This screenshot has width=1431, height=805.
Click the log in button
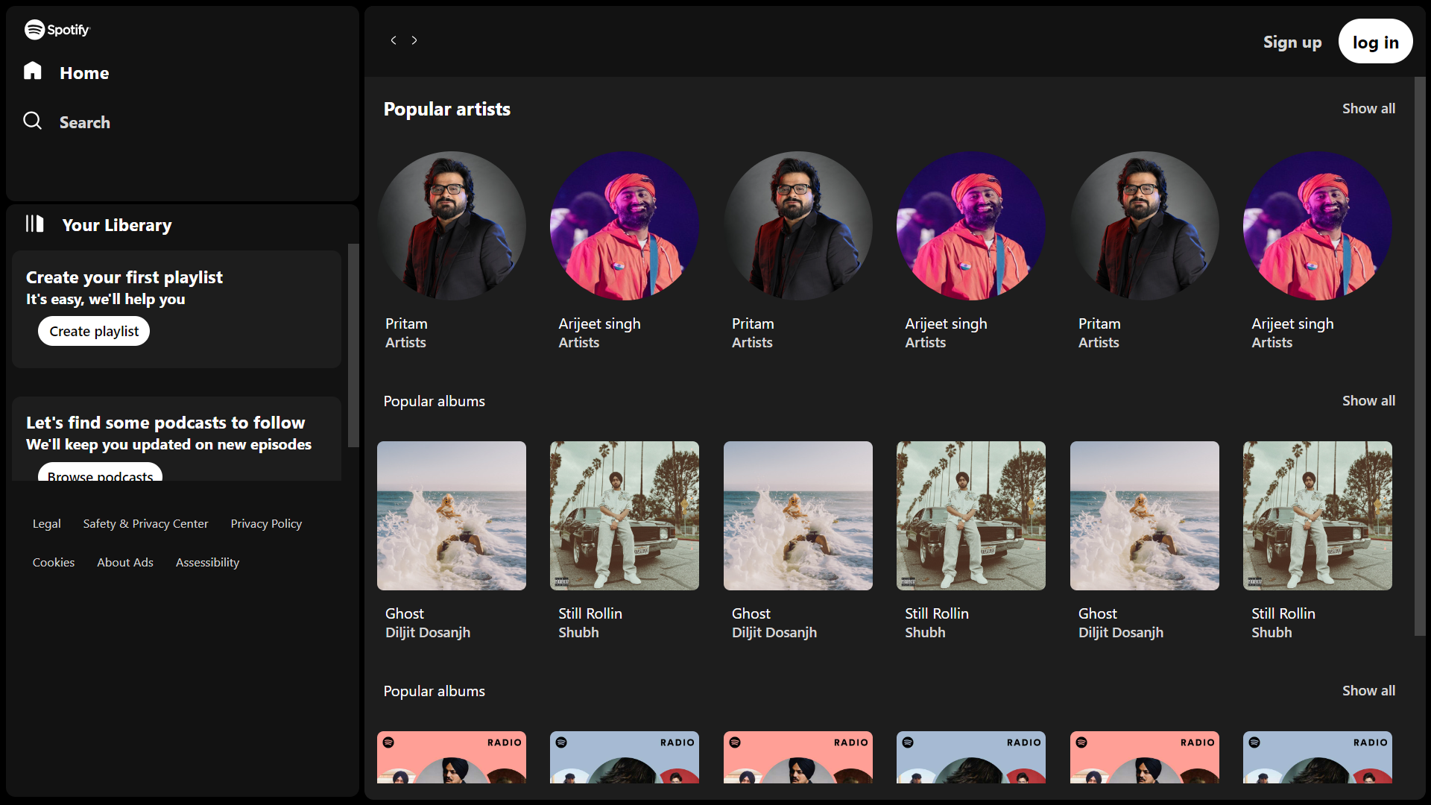click(x=1375, y=42)
